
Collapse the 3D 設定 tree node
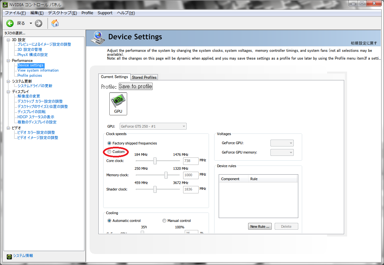pos(8,40)
